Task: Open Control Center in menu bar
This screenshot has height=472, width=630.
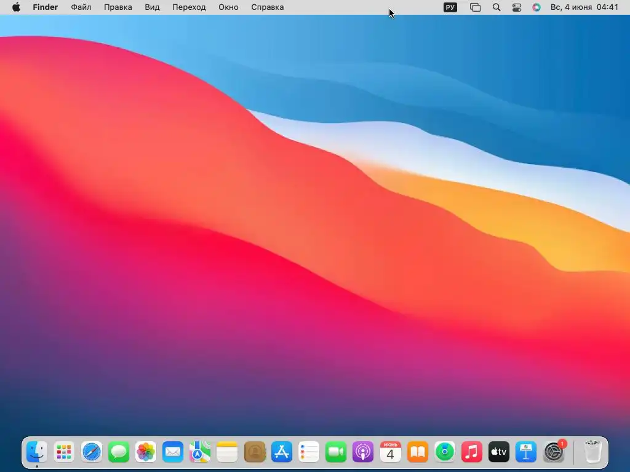Action: coord(517,7)
